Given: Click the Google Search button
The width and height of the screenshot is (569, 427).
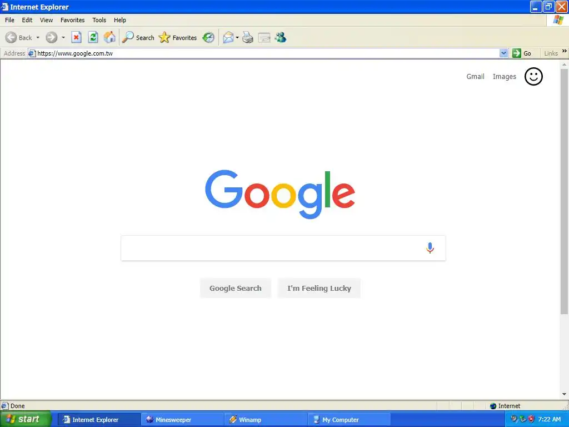Looking at the screenshot, I should click(236, 289).
